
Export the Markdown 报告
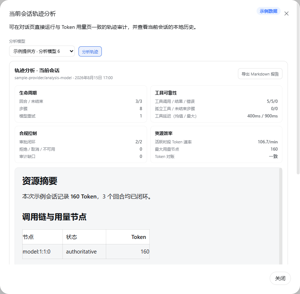(x=260, y=74)
